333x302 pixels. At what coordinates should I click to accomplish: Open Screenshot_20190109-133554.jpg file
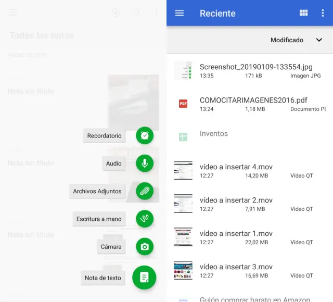255,70
